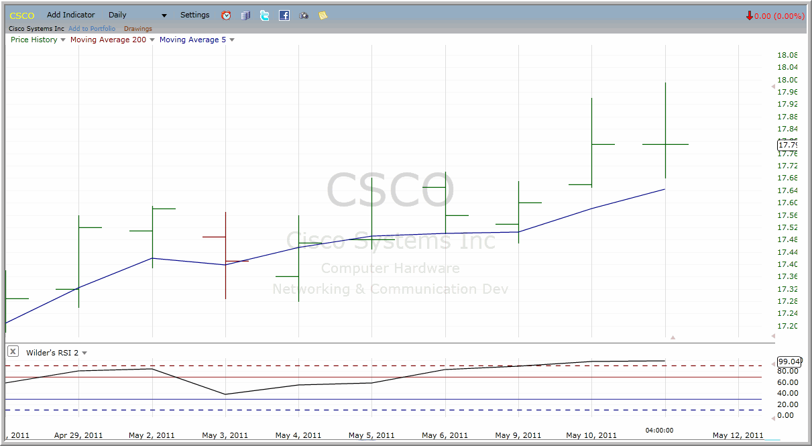Open the yellow notes icon
Screen dimensions: 812x446
323,15
